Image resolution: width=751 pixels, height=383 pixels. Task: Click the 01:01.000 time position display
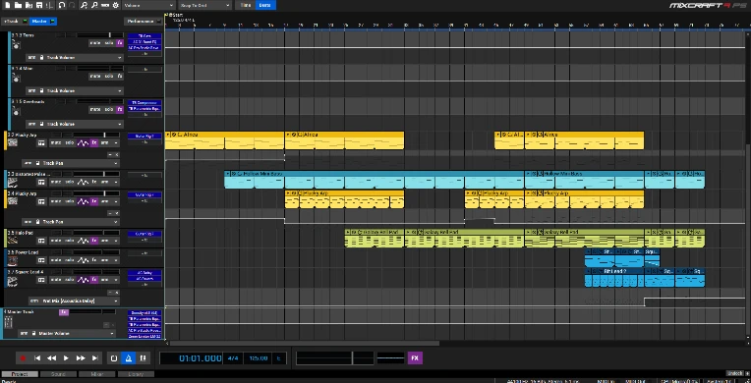click(x=191, y=358)
